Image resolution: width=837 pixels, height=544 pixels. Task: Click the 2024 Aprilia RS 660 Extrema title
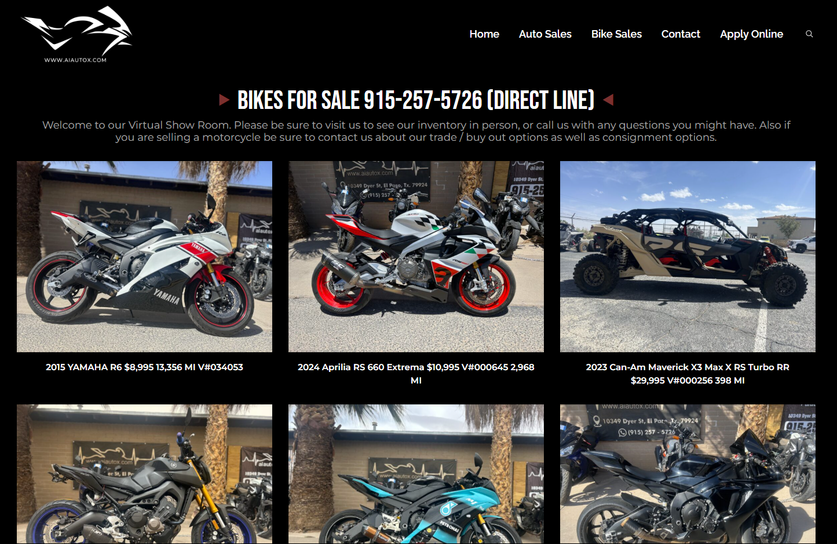tap(416, 374)
